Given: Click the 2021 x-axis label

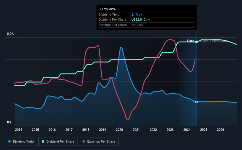Looking at the screenshot, I should [x=136, y=130].
